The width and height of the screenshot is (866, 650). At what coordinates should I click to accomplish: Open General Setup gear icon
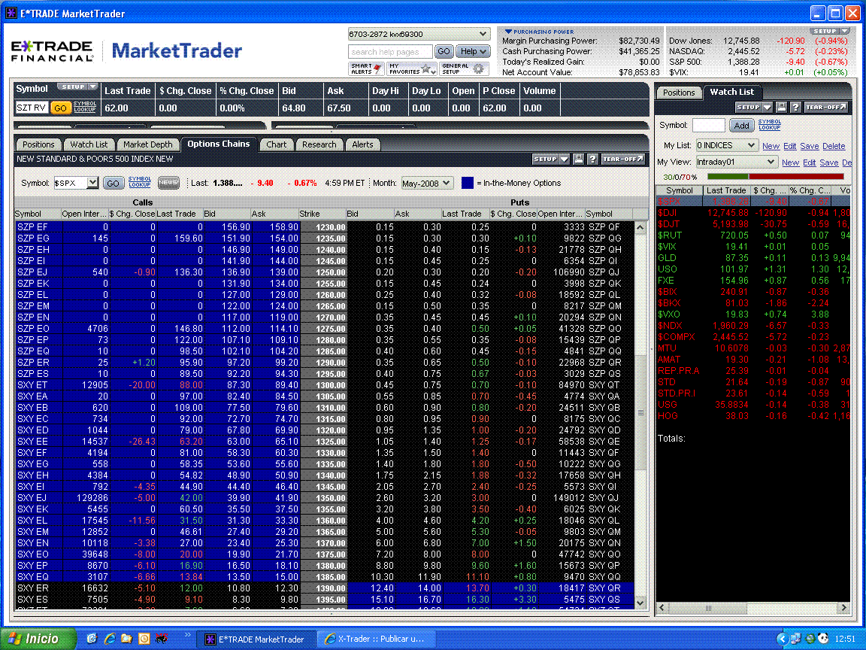478,68
